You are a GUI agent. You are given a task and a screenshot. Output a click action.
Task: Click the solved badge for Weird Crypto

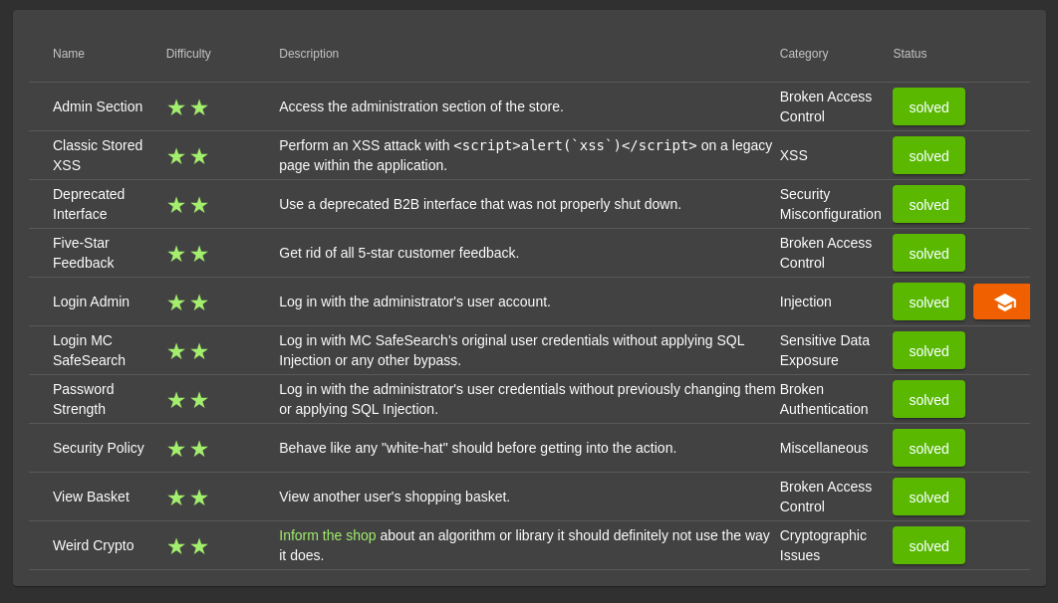928,545
